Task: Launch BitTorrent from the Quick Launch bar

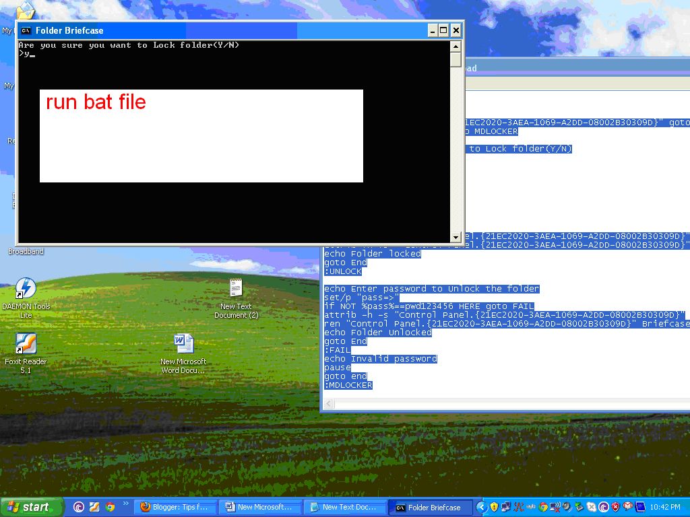Action: click(79, 507)
